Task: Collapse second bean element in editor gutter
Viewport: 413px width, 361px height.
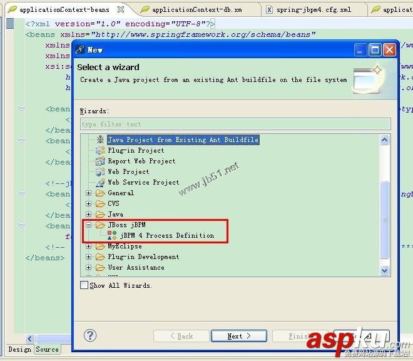Action: pos(22,140)
